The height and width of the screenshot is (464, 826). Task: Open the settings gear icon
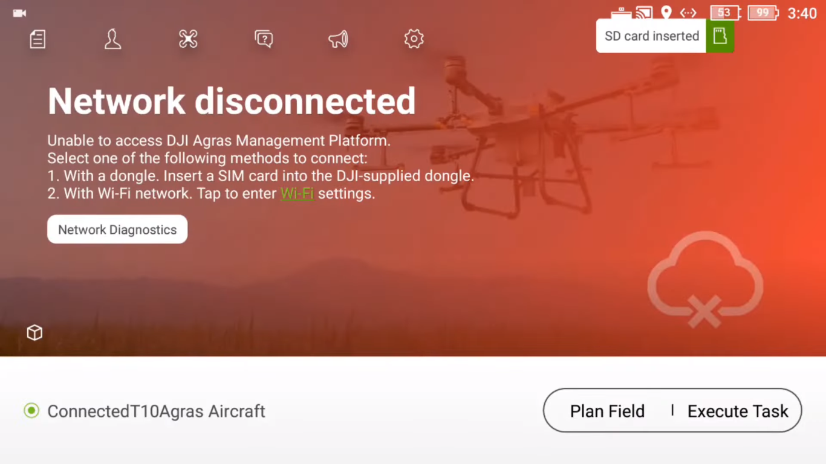[414, 39]
